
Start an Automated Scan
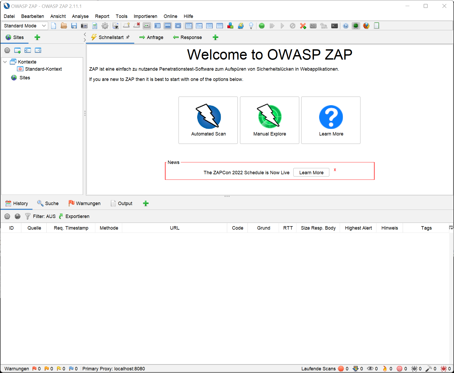pos(208,120)
